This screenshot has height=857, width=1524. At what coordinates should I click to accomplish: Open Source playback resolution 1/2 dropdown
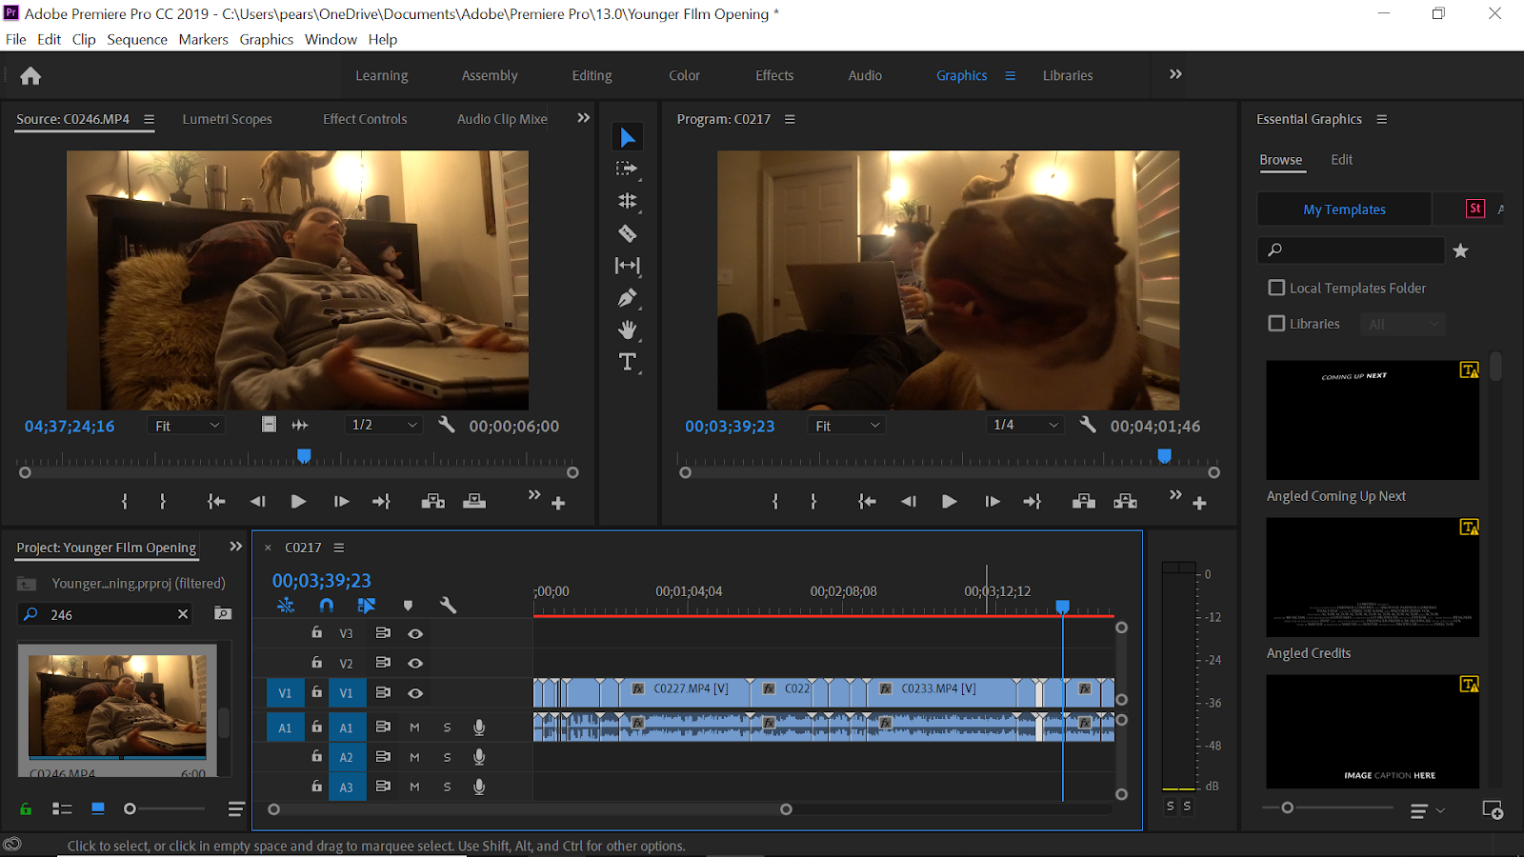pos(385,425)
